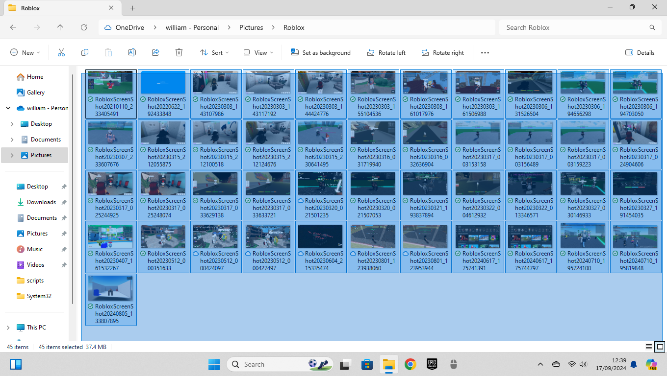Click the Copy icon in toolbar
Viewport: 667px width, 376px height.
pos(85,52)
